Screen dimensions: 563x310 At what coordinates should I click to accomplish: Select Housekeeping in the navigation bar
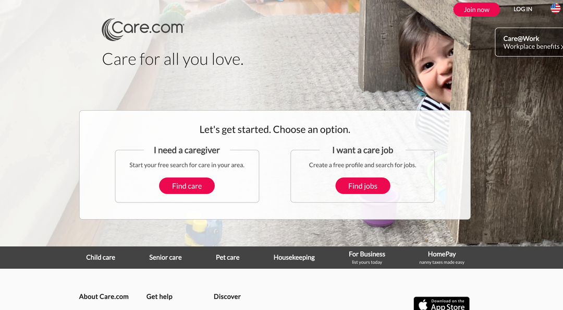[x=294, y=257]
